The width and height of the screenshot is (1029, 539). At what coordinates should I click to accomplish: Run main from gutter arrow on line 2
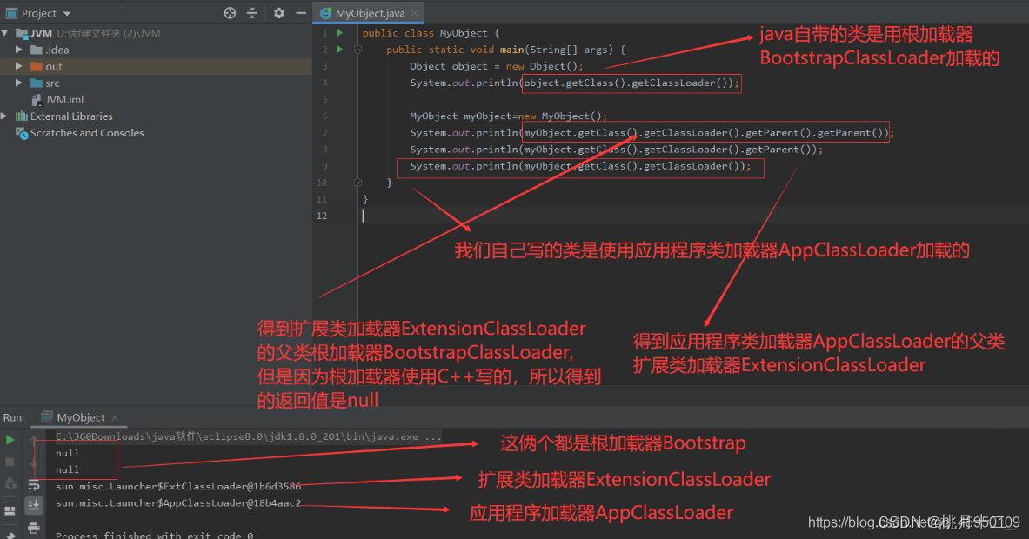[x=340, y=50]
